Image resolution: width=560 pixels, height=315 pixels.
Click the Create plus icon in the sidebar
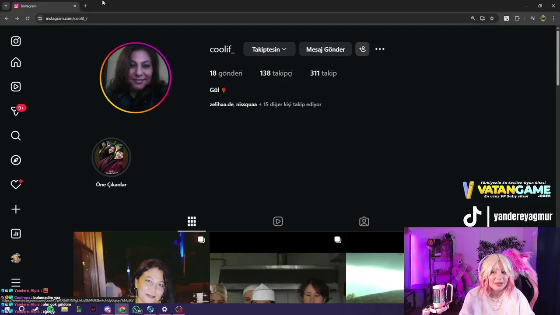[16, 209]
